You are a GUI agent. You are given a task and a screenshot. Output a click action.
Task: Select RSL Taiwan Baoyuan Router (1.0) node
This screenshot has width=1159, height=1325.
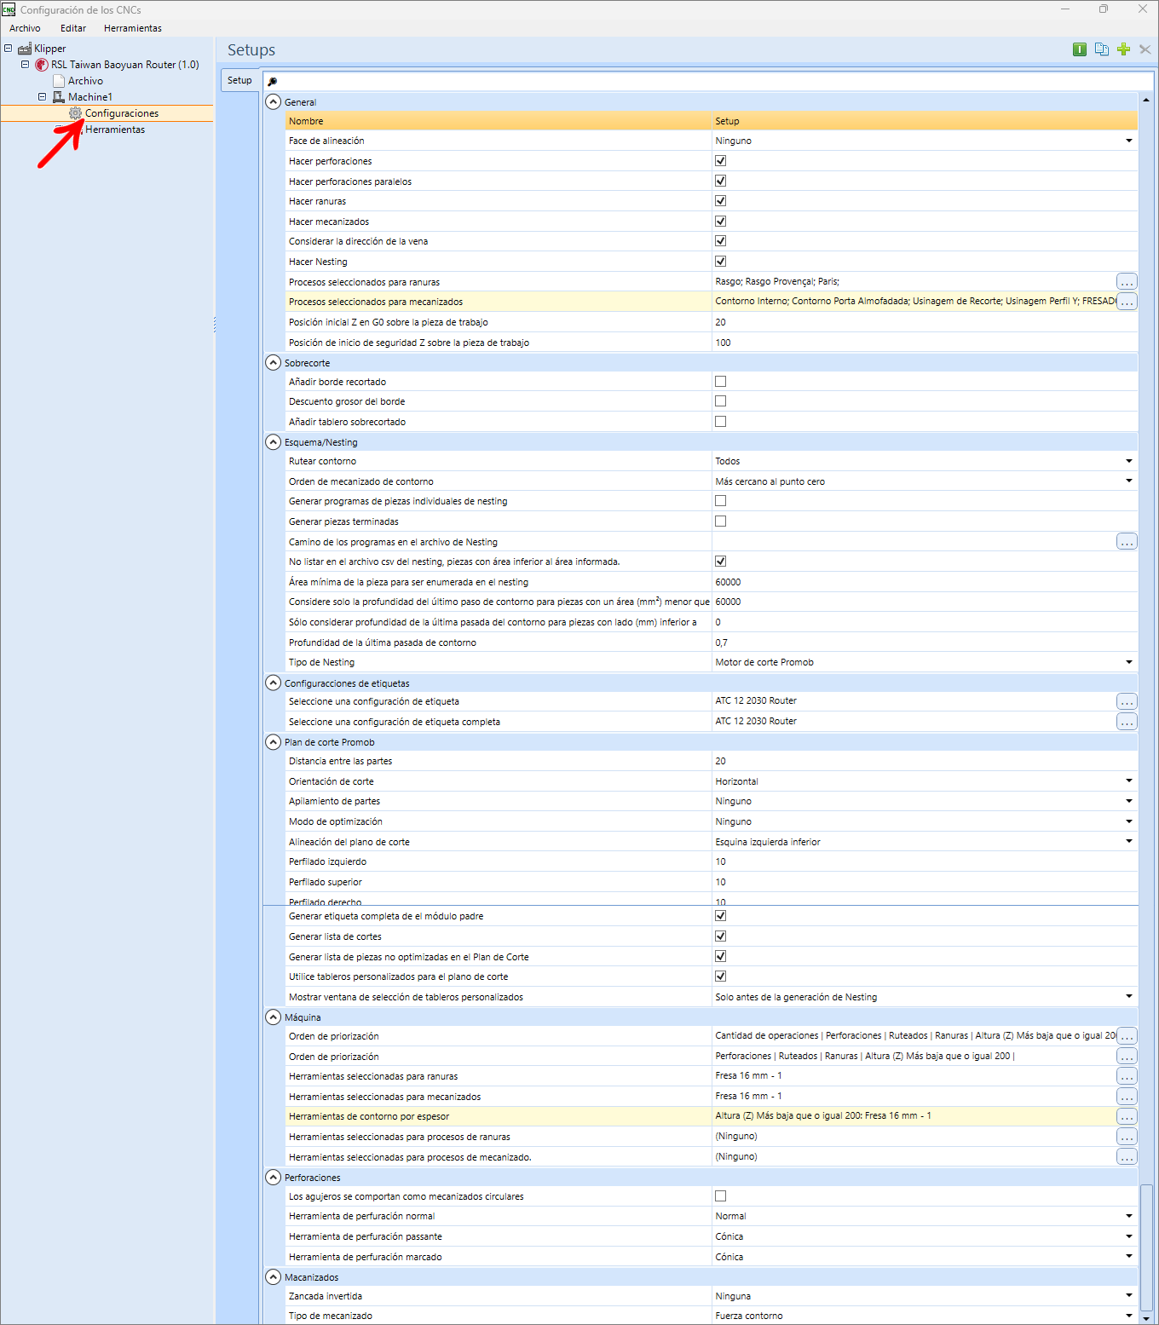pos(125,65)
